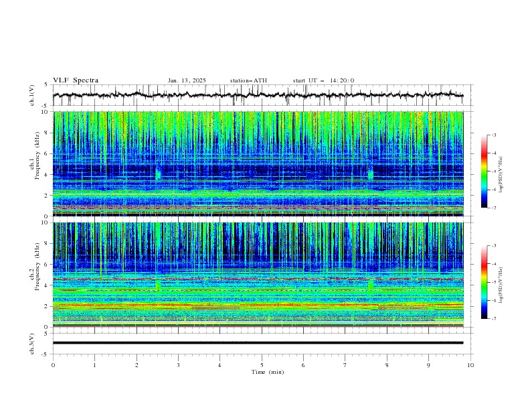Image resolution: width=530 pixels, height=410 pixels.
Task: Click the ch.3 flat black waveform trace
Action: 258,343
